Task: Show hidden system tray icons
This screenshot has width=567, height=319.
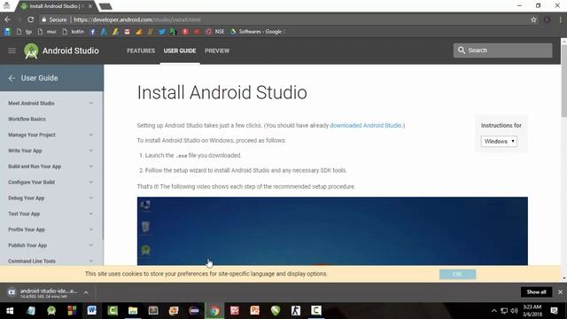Action: point(494,311)
